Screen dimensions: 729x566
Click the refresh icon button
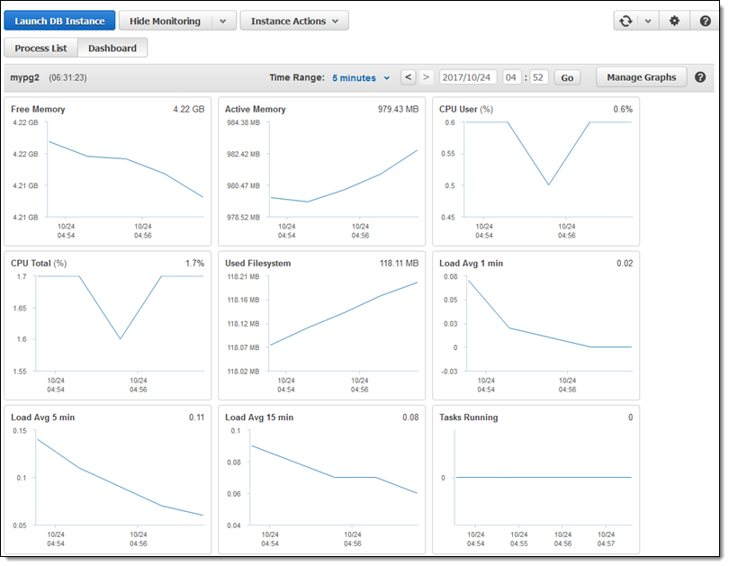(625, 21)
